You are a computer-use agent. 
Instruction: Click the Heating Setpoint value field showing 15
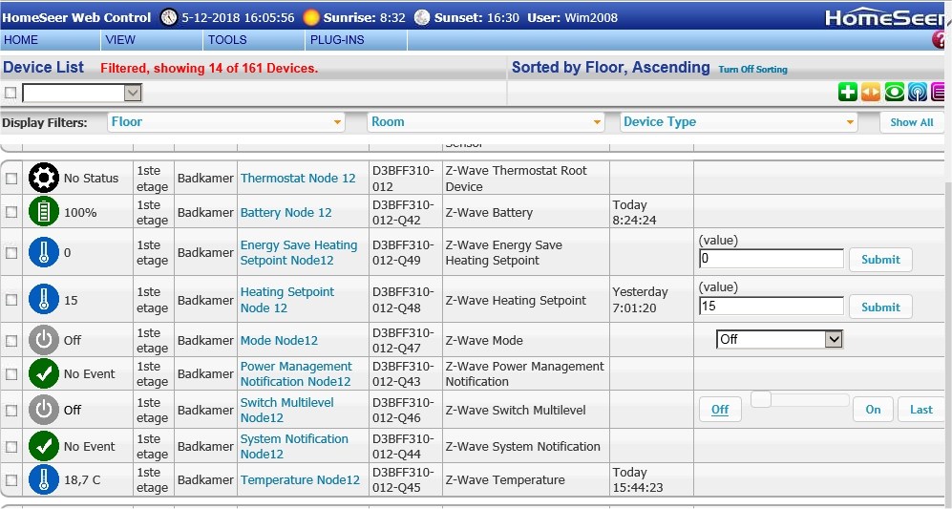click(x=772, y=307)
